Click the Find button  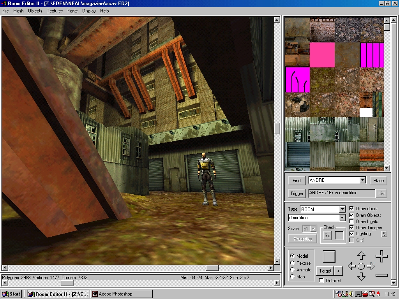pyautogui.click(x=297, y=181)
